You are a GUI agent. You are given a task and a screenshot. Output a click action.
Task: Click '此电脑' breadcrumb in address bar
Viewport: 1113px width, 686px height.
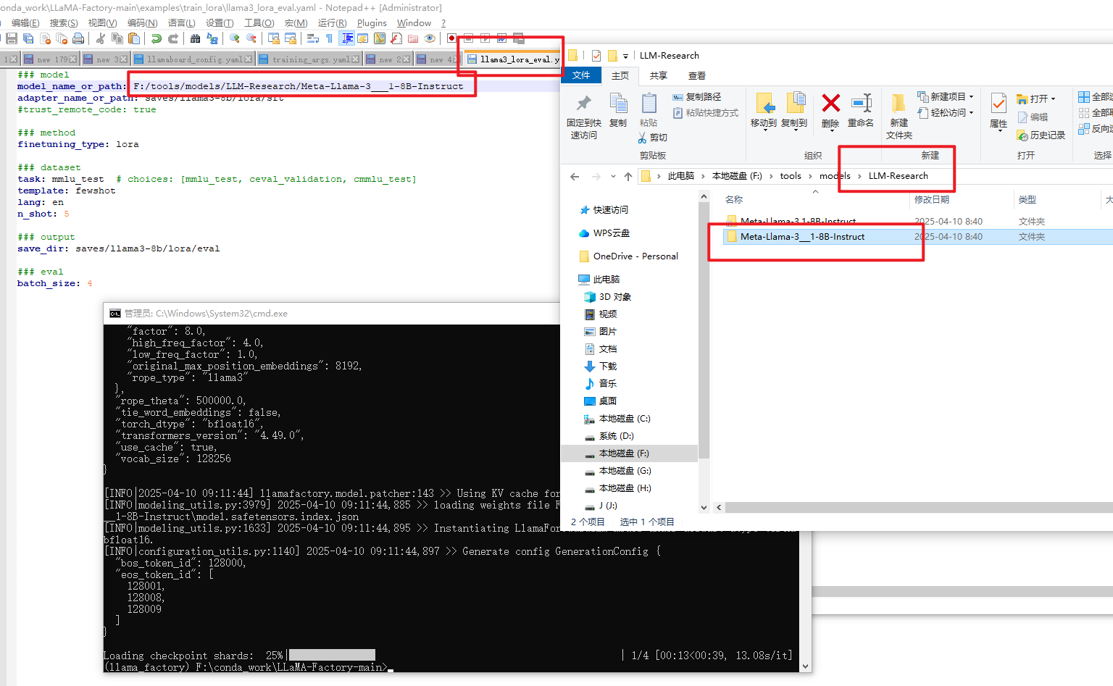[x=681, y=176]
